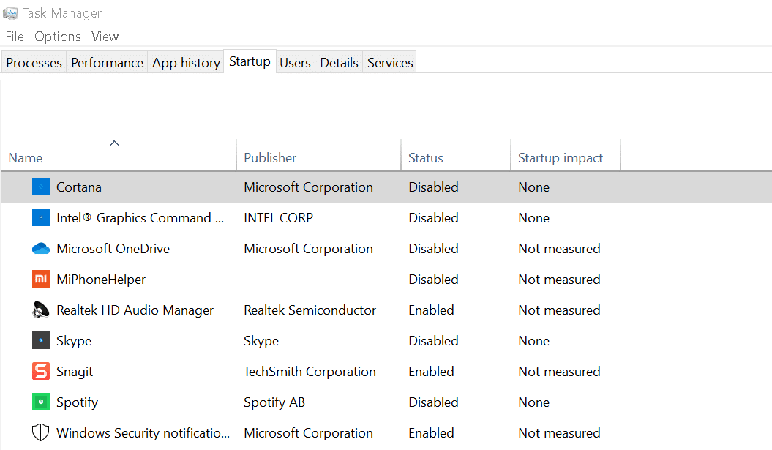The width and height of the screenshot is (772, 450).
Task: Toggle sort order using the Name column arrow
Action: click(x=114, y=143)
